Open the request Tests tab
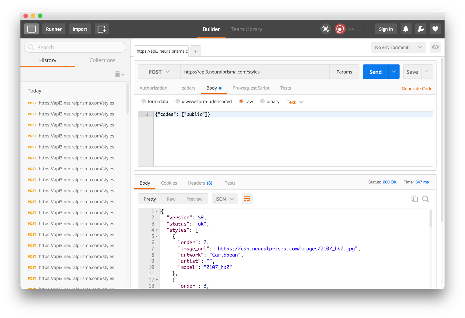This screenshot has height=318, width=465. (x=285, y=88)
